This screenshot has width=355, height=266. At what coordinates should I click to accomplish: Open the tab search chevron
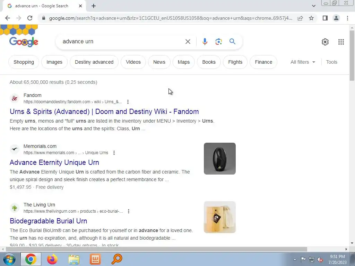click(x=313, y=6)
